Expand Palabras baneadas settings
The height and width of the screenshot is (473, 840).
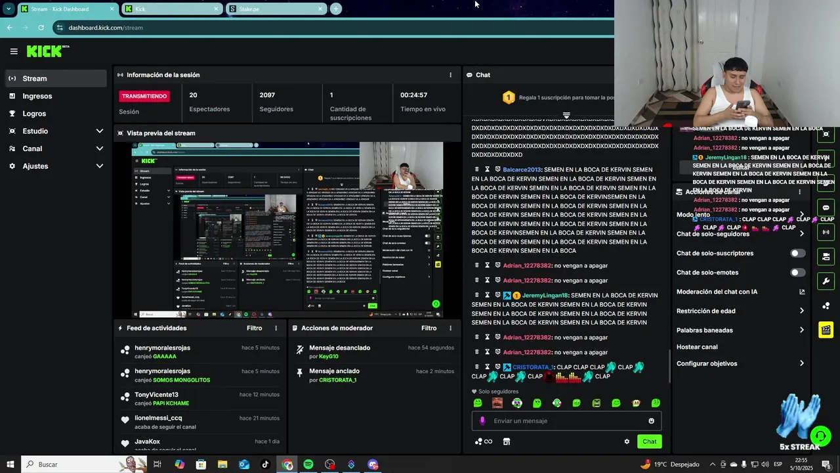801,330
